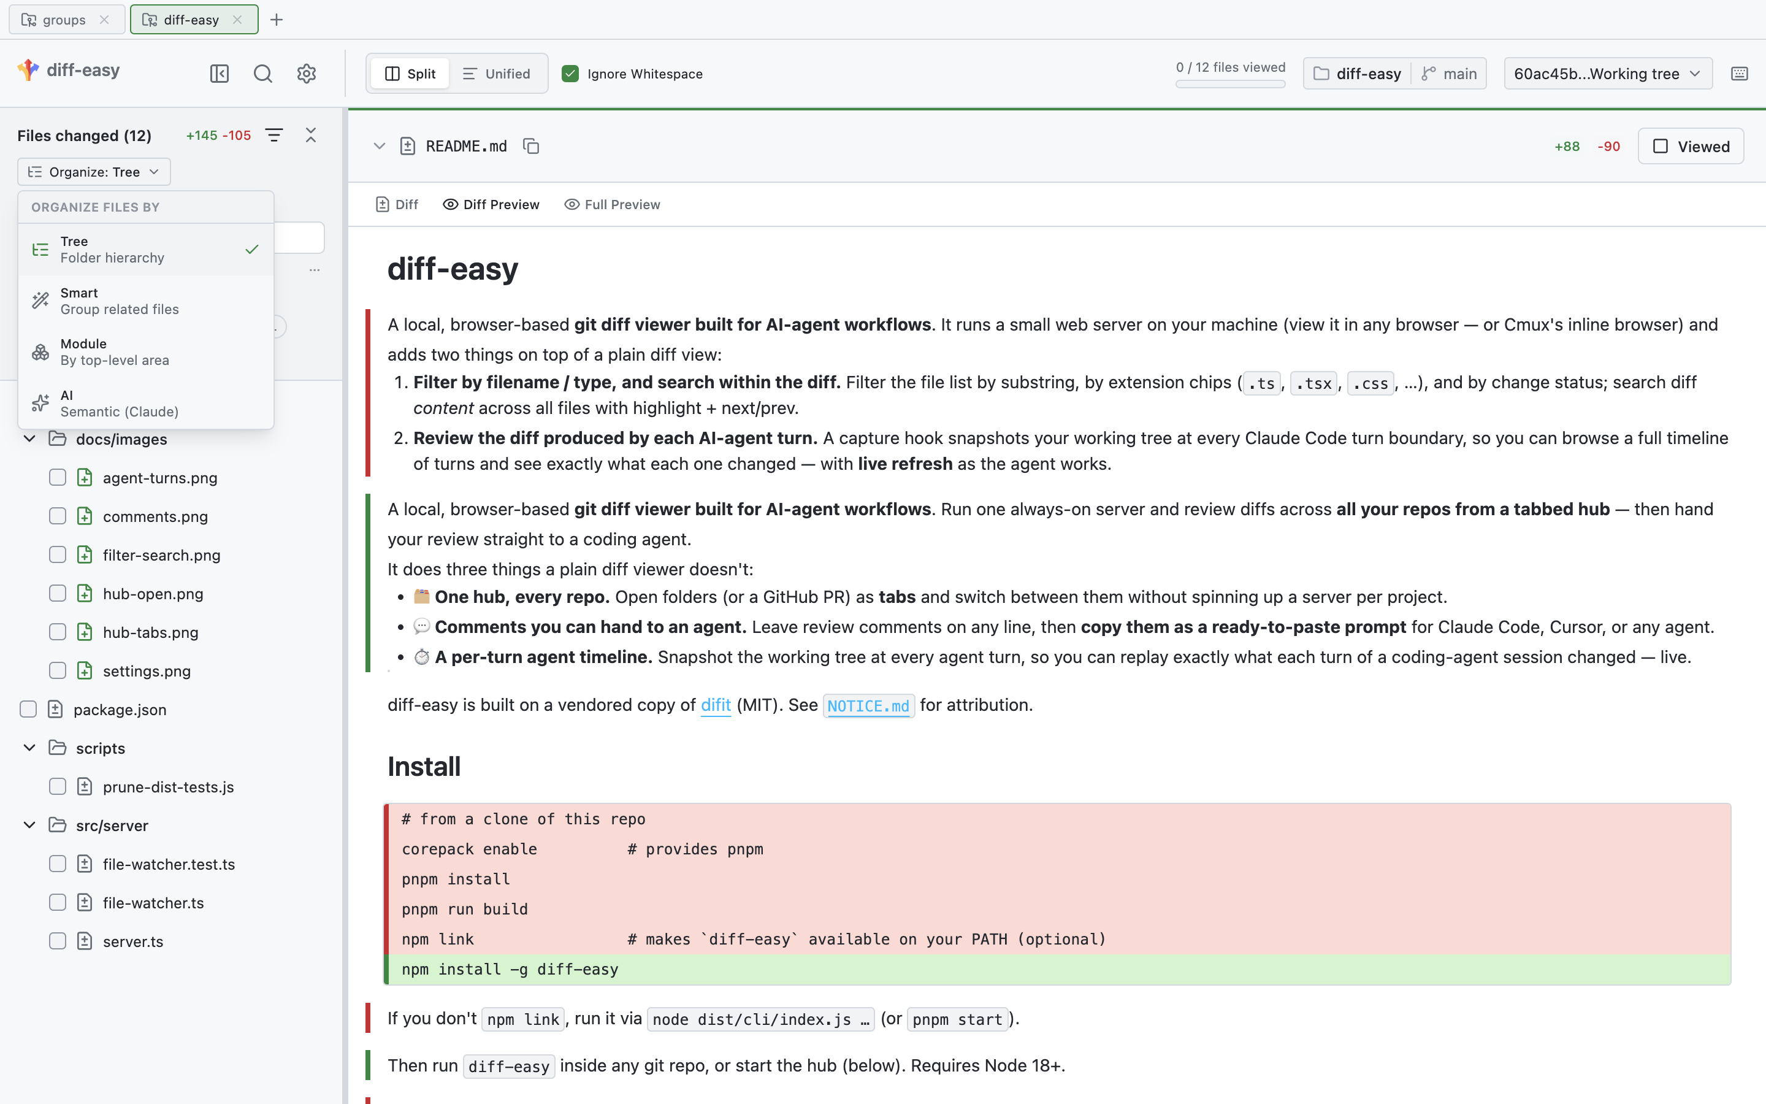Switch to the Diff Preview tab
The image size is (1766, 1104).
pyautogui.click(x=491, y=204)
